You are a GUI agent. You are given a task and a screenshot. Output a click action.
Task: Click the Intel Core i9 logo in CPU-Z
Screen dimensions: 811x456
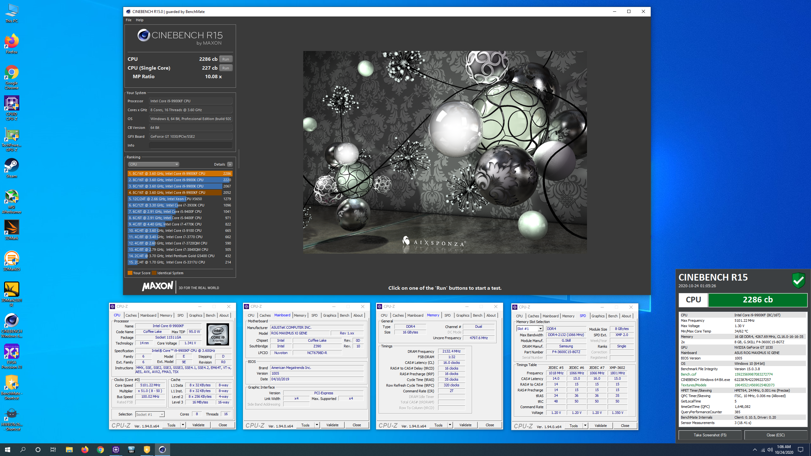(218, 334)
